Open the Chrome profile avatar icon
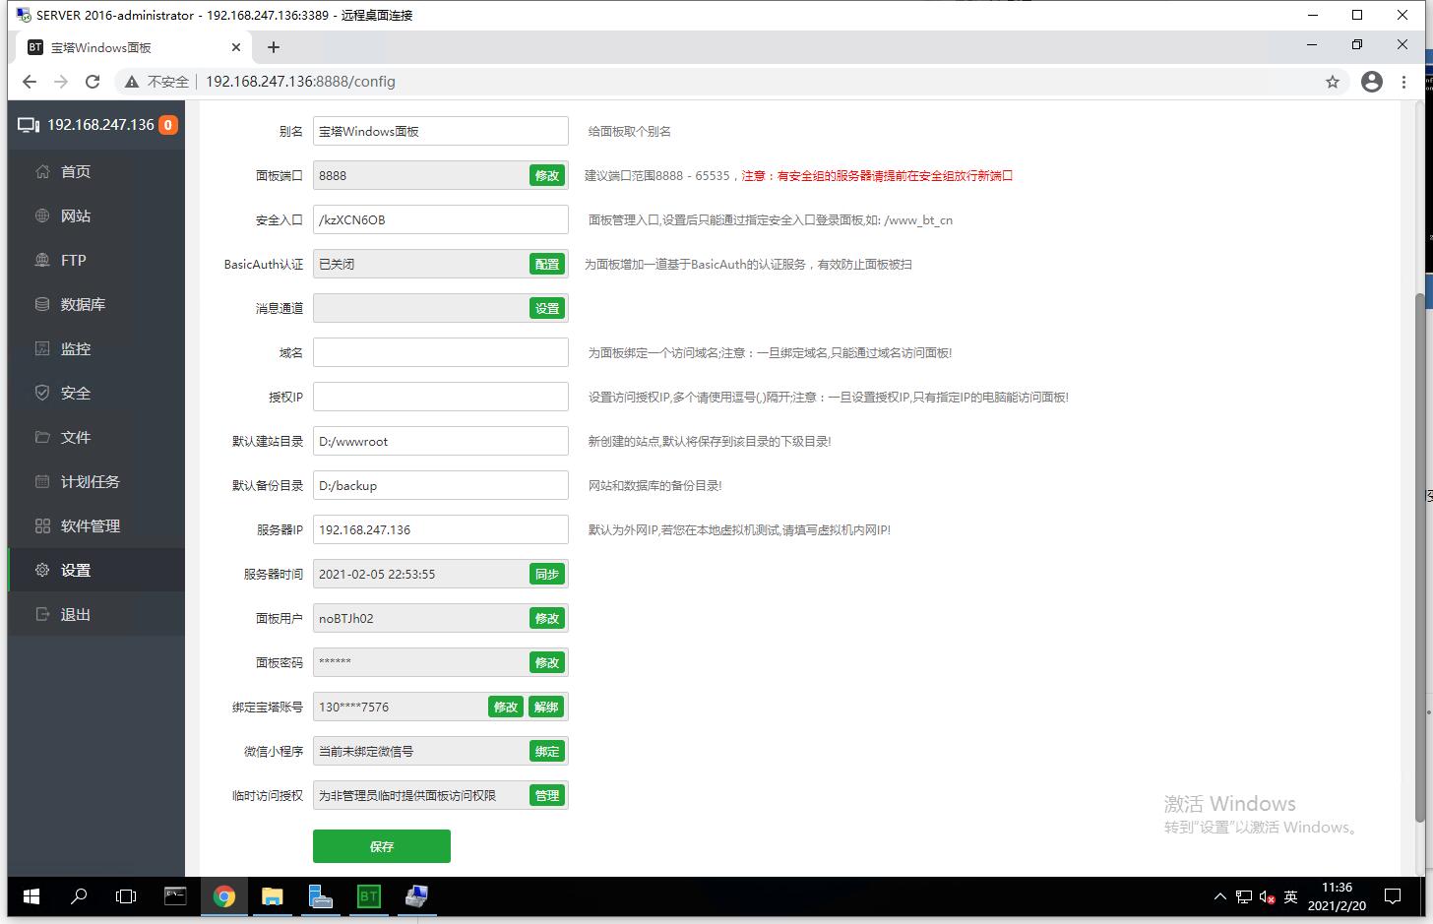This screenshot has height=924, width=1433. click(x=1372, y=82)
